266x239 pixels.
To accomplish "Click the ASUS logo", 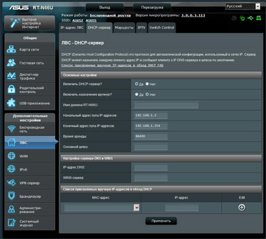I will (19, 7).
